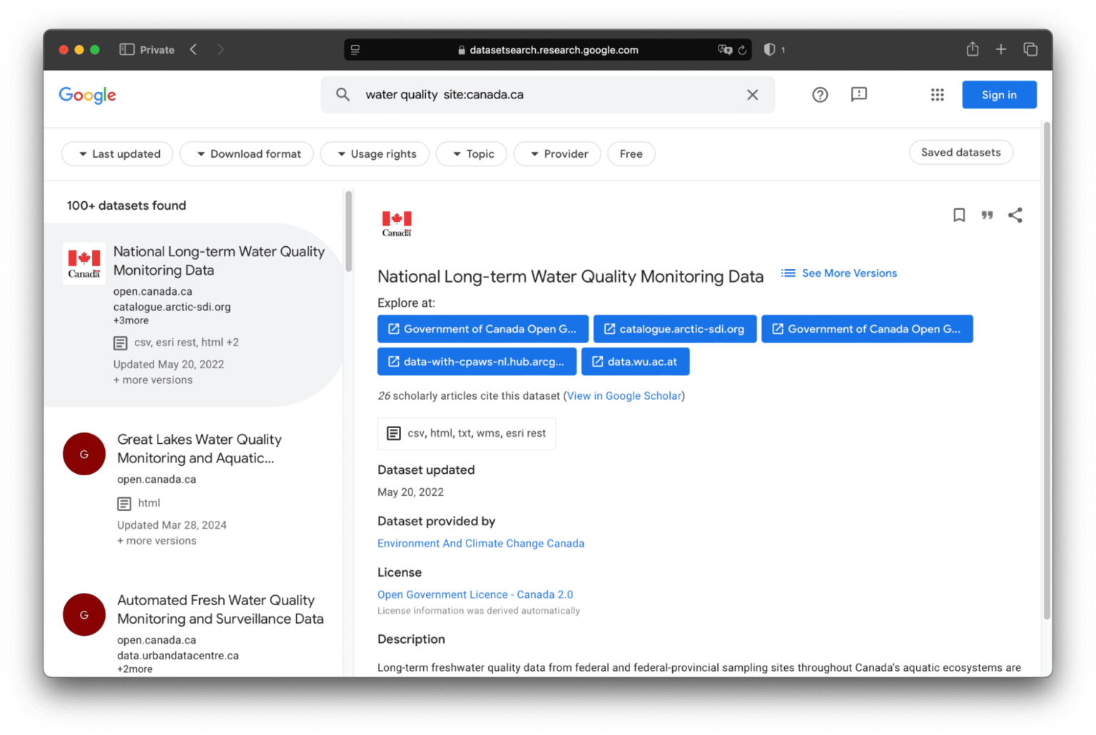
Task: Click the results list scrollbar
Action: (348, 232)
